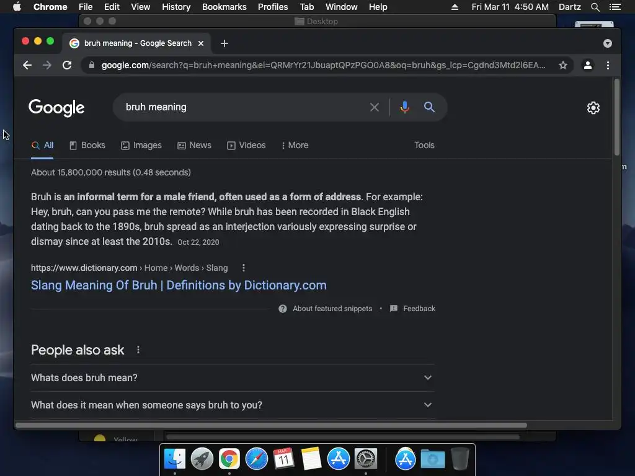Click the horizontal scrollbar at window bottom
The width and height of the screenshot is (635, 476).
272,425
